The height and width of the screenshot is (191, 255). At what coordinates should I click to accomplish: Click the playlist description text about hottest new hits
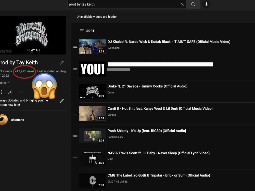point(24,103)
